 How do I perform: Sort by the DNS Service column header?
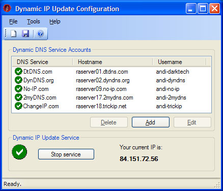click(x=43, y=62)
